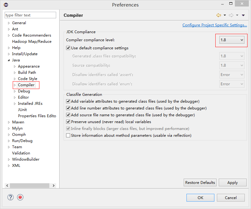Viewport: 251px width, 209px height.
Task: Expand the Maven tree node
Action: click(x=9, y=122)
